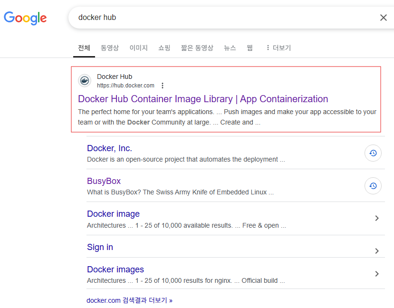Click the Docker Hub whale favicon
The height and width of the screenshot is (308, 394).
pos(85,81)
